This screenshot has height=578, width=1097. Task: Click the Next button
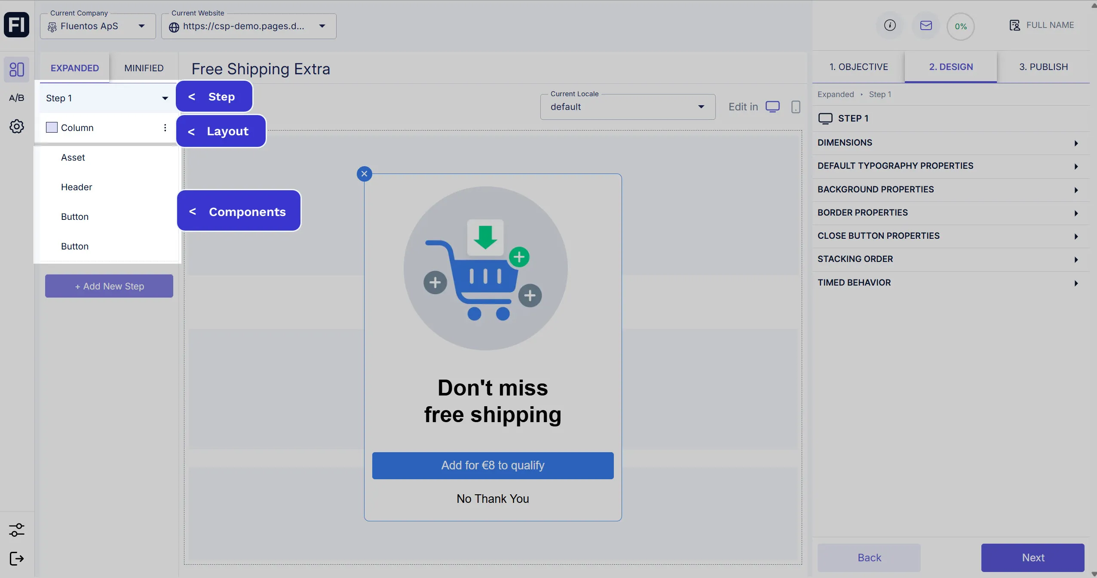pos(1033,557)
